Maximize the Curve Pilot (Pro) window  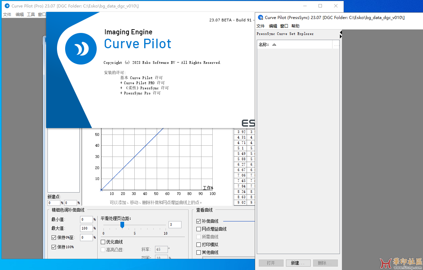click(320, 6)
